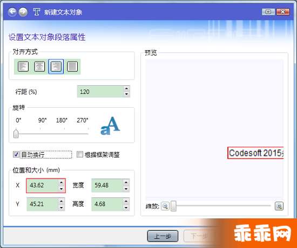
Task: Increase 行距 value with up arrow
Action: pyautogui.click(x=126, y=88)
